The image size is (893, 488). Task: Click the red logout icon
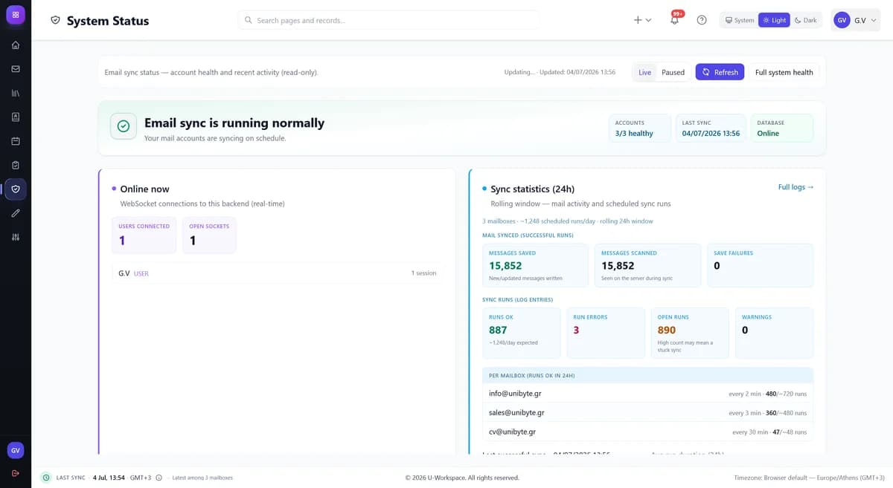[16, 473]
